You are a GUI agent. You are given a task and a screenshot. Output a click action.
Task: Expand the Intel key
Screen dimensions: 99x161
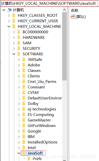pyautogui.click(x=19, y=148)
